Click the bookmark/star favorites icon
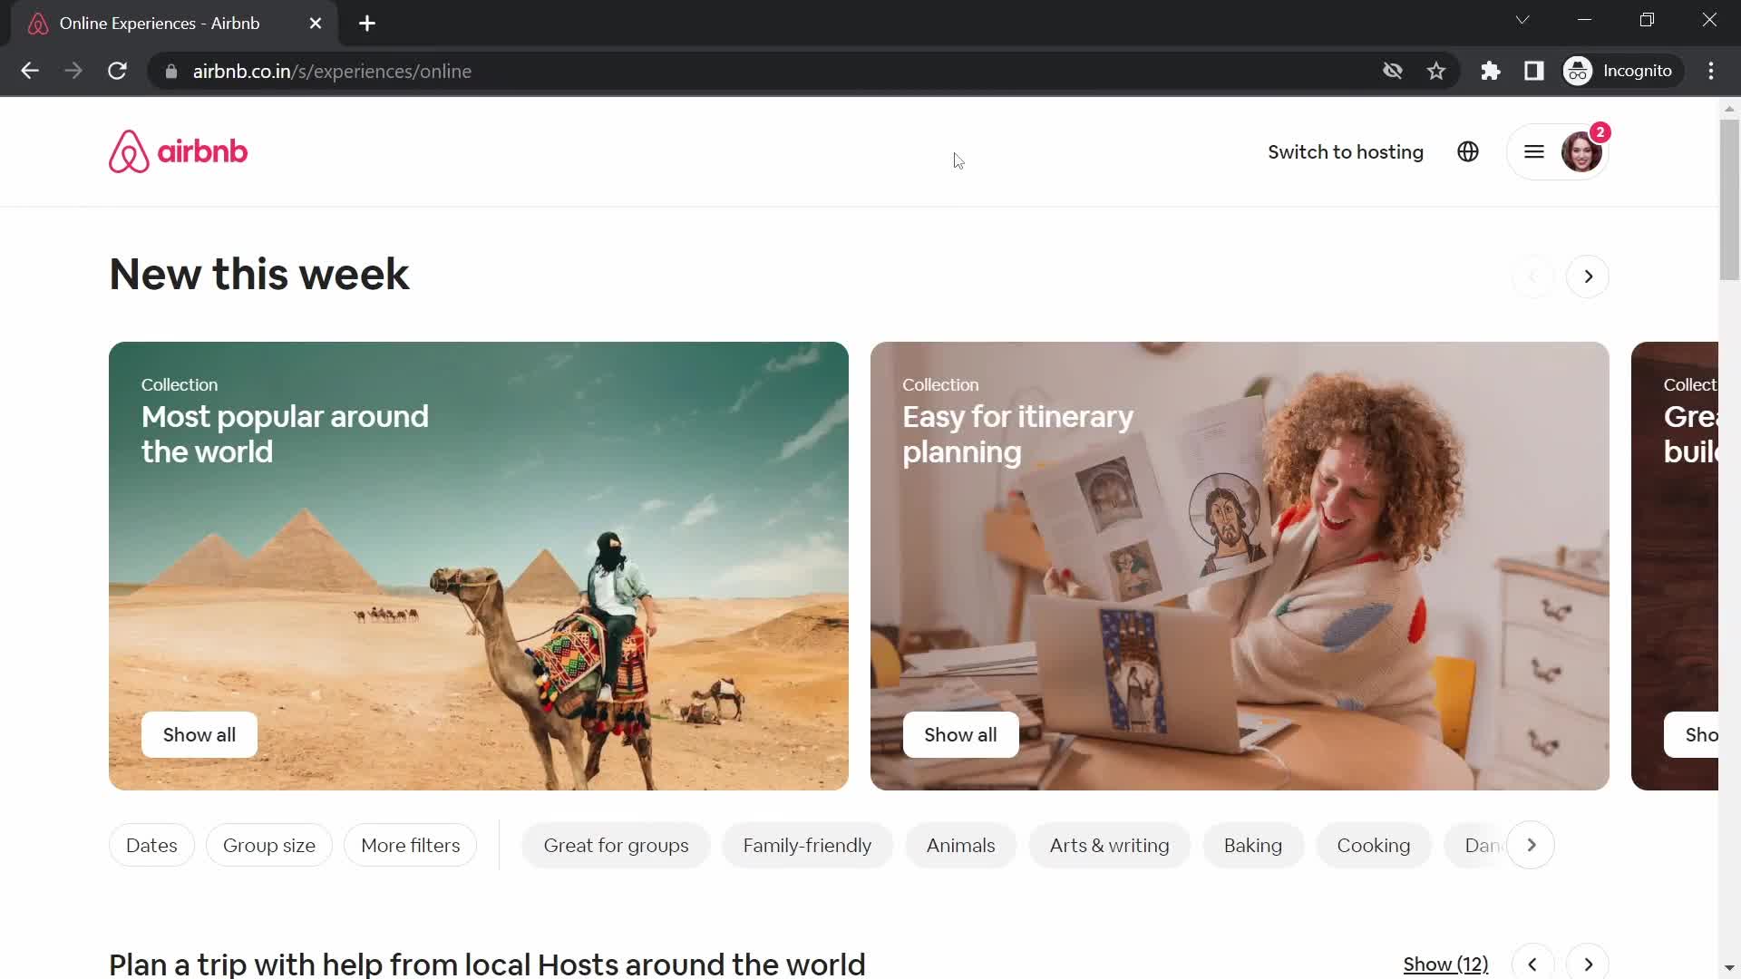The height and width of the screenshot is (979, 1741). (x=1436, y=71)
